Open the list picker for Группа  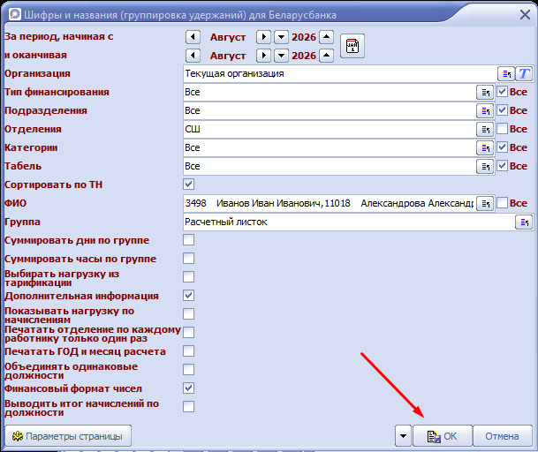pyautogui.click(x=524, y=222)
